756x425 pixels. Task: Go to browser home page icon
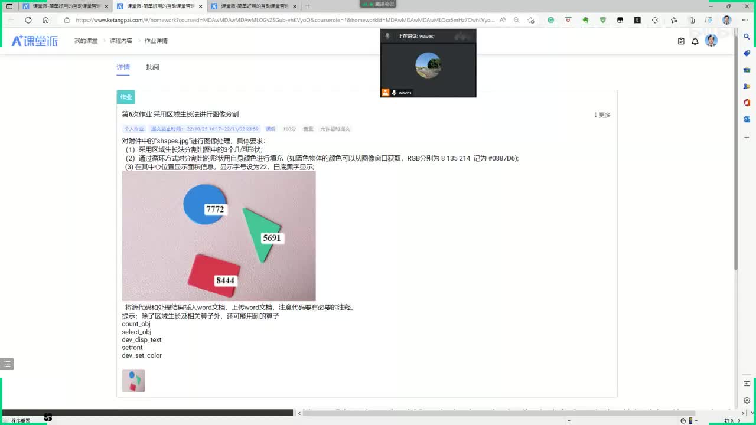pos(45,19)
